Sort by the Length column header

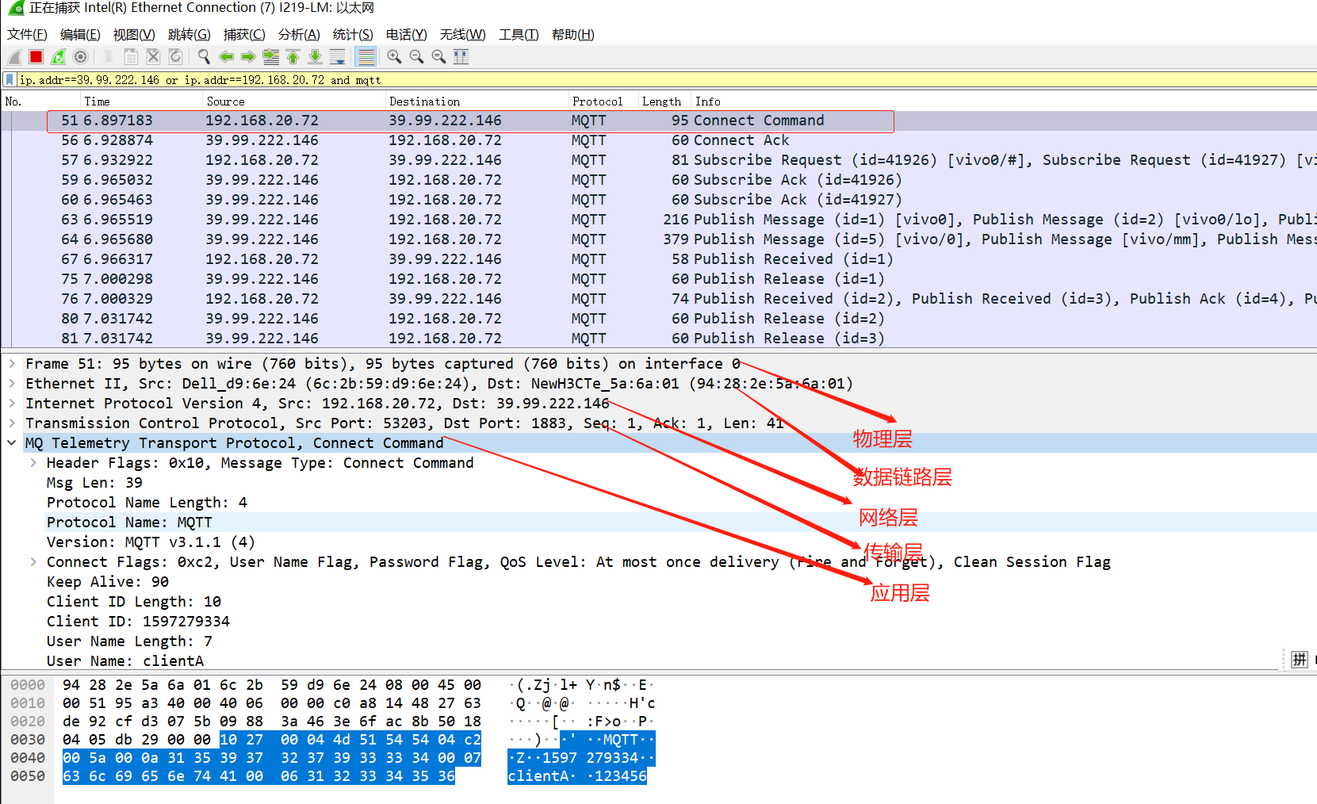click(664, 101)
